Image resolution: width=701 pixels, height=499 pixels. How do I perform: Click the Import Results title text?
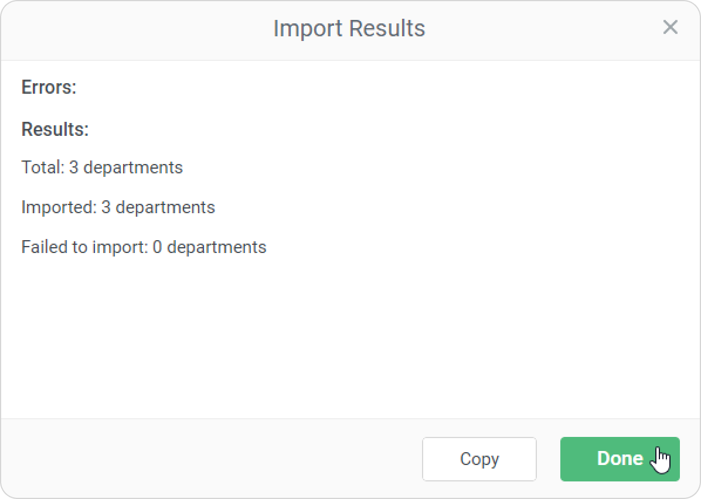pos(349,28)
